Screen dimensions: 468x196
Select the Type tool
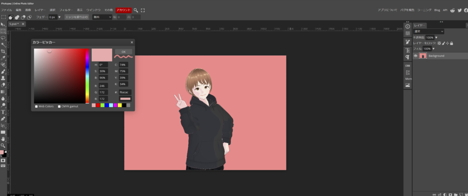pos(3,112)
